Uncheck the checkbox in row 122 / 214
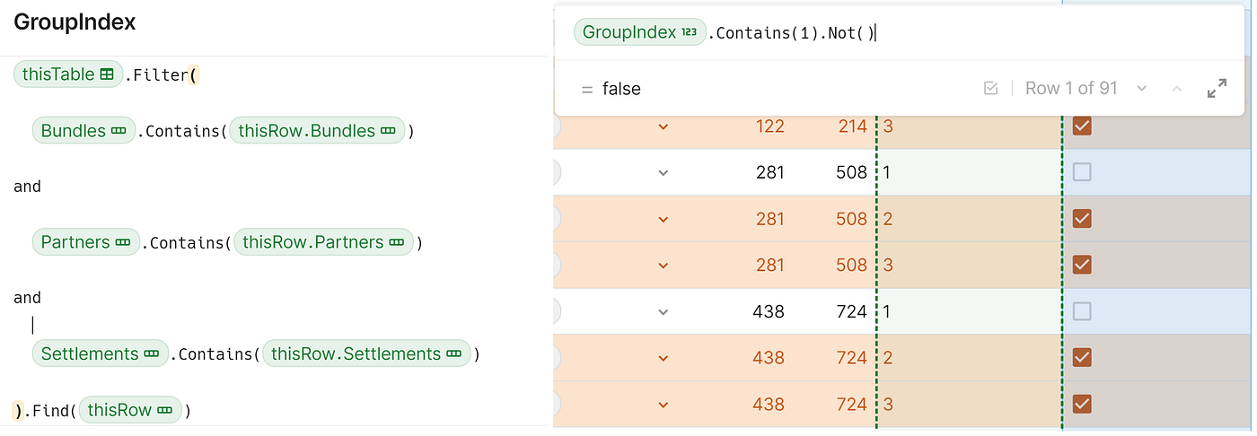Screen dimensions: 1257x436 click(x=1082, y=126)
